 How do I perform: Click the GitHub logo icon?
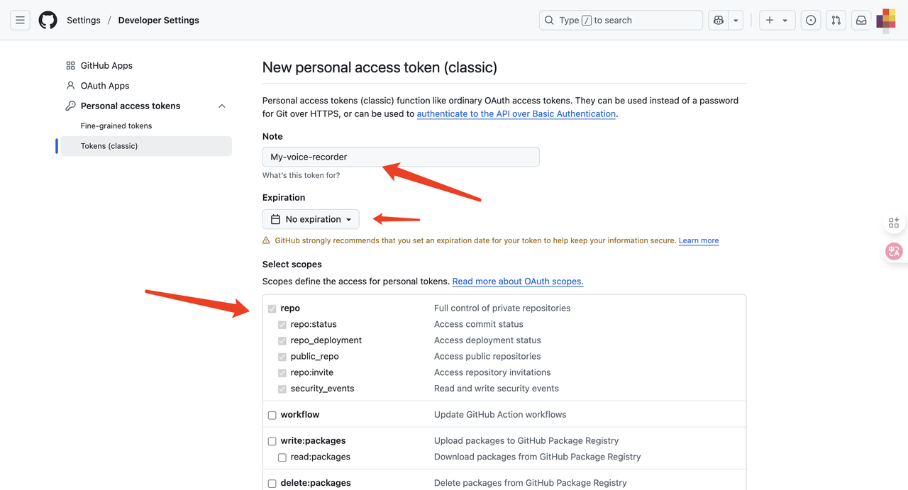click(x=48, y=21)
